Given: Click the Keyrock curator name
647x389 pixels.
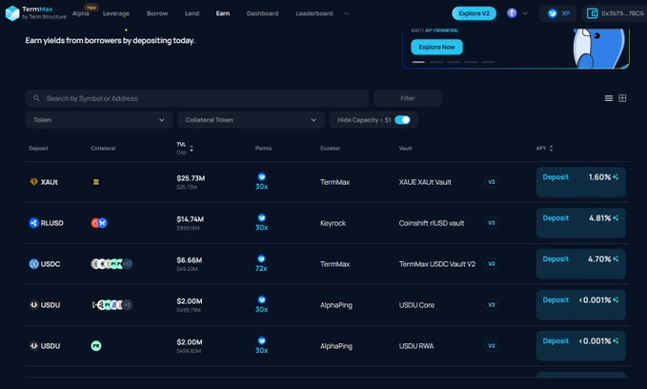Looking at the screenshot, I should point(333,223).
